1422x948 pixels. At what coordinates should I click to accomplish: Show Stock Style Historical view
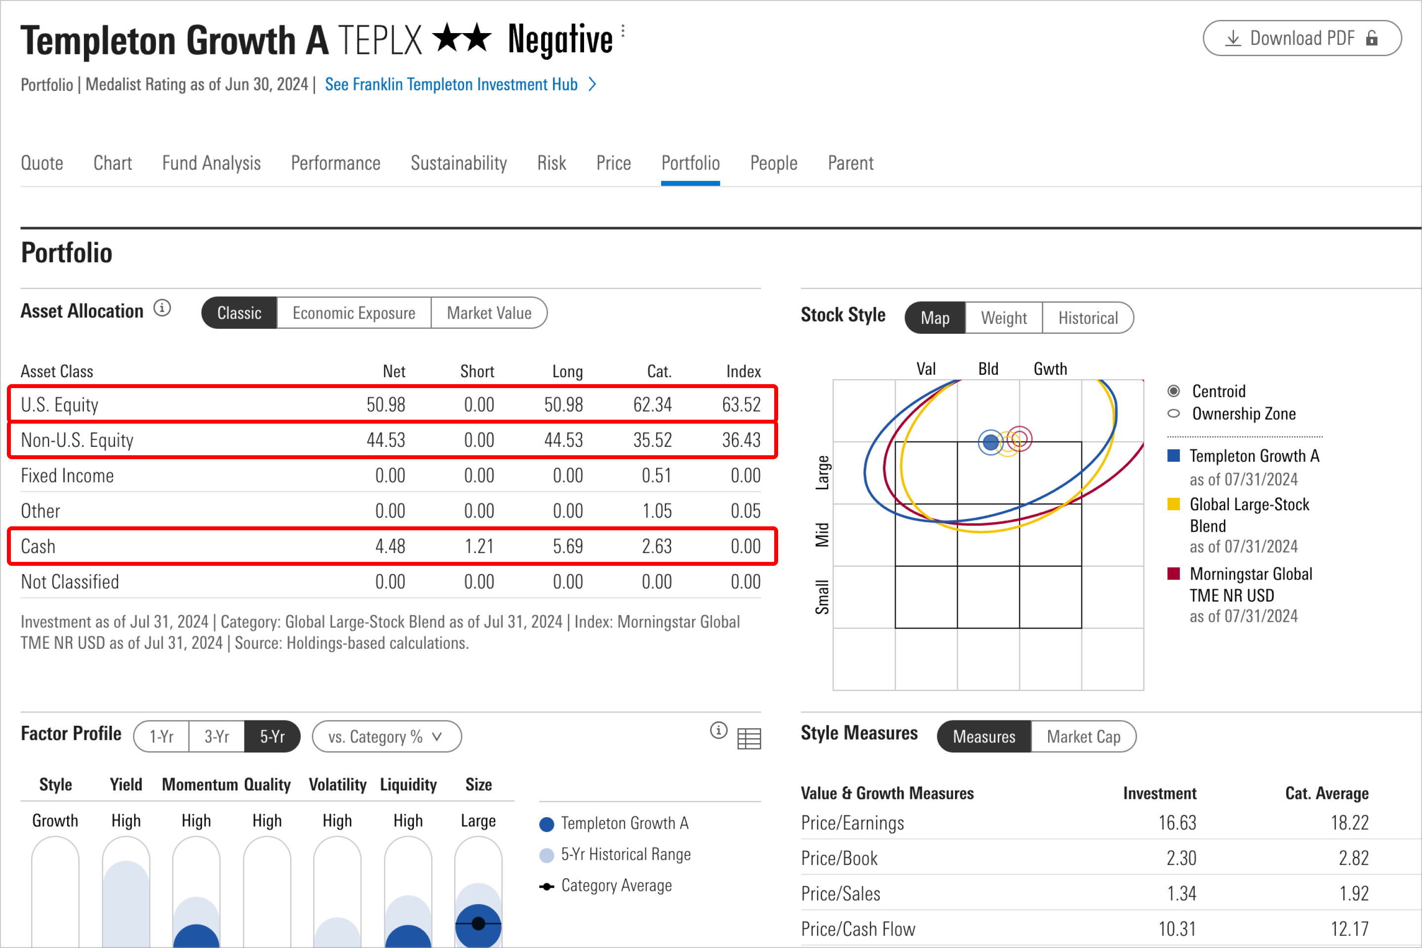[x=1088, y=318]
